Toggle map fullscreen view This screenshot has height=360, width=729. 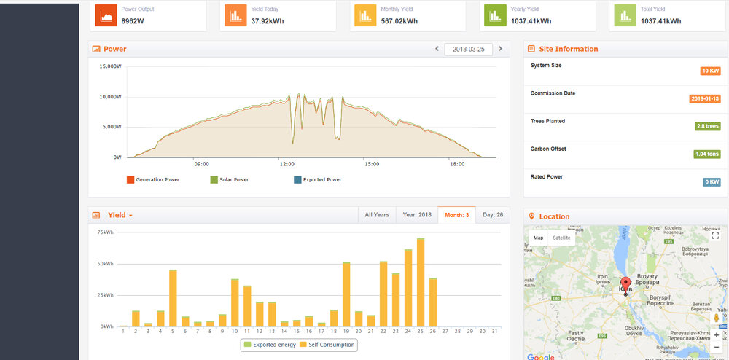point(715,236)
